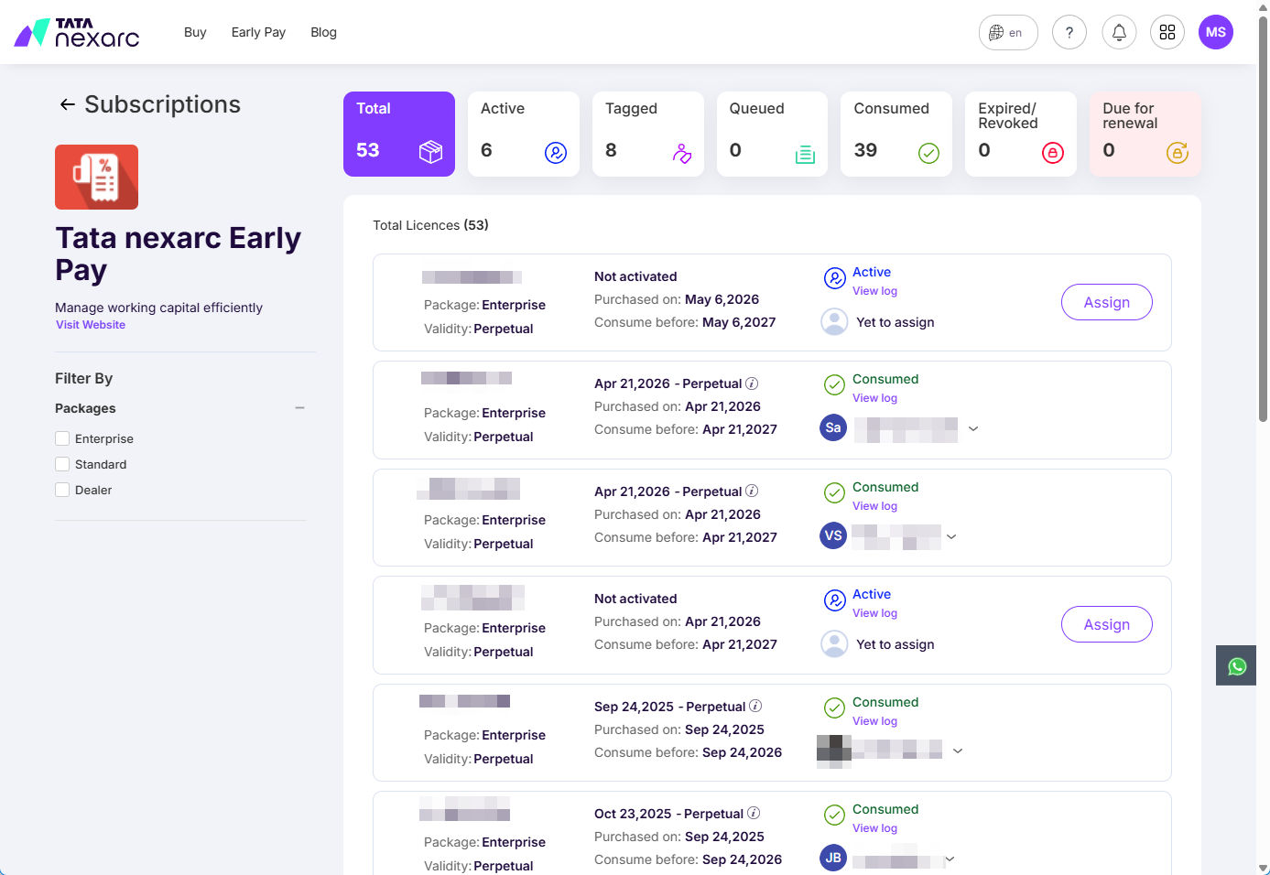Open the apps grid menu
Viewport: 1270px width, 875px height.
coord(1167,32)
